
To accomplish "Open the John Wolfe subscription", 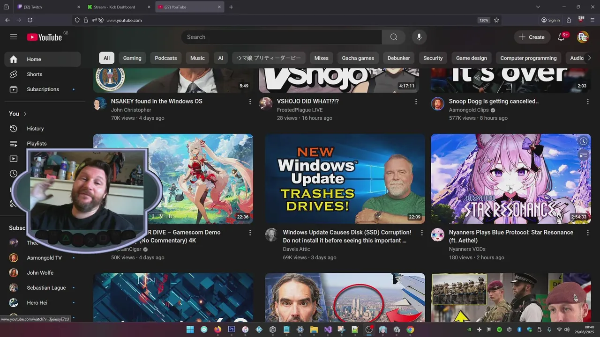I will pyautogui.click(x=43, y=273).
